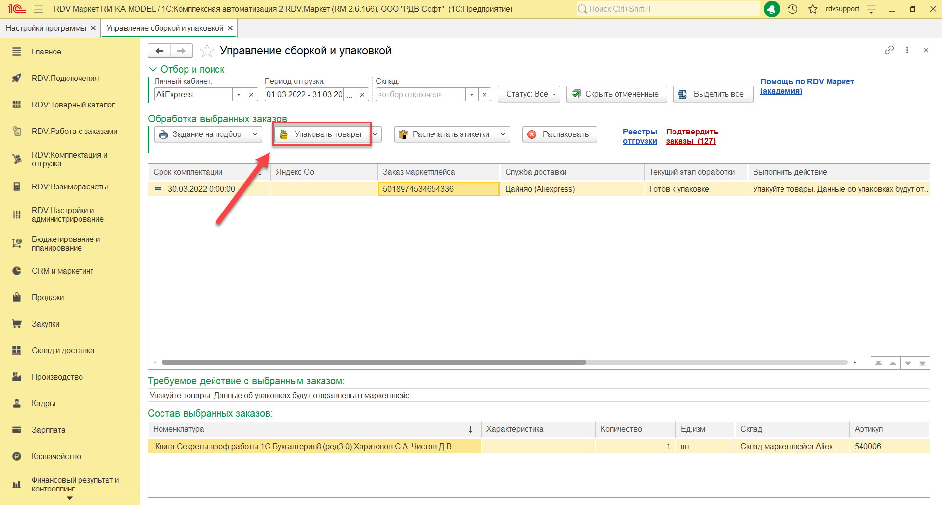Collapse the order row minus icon

(158, 189)
